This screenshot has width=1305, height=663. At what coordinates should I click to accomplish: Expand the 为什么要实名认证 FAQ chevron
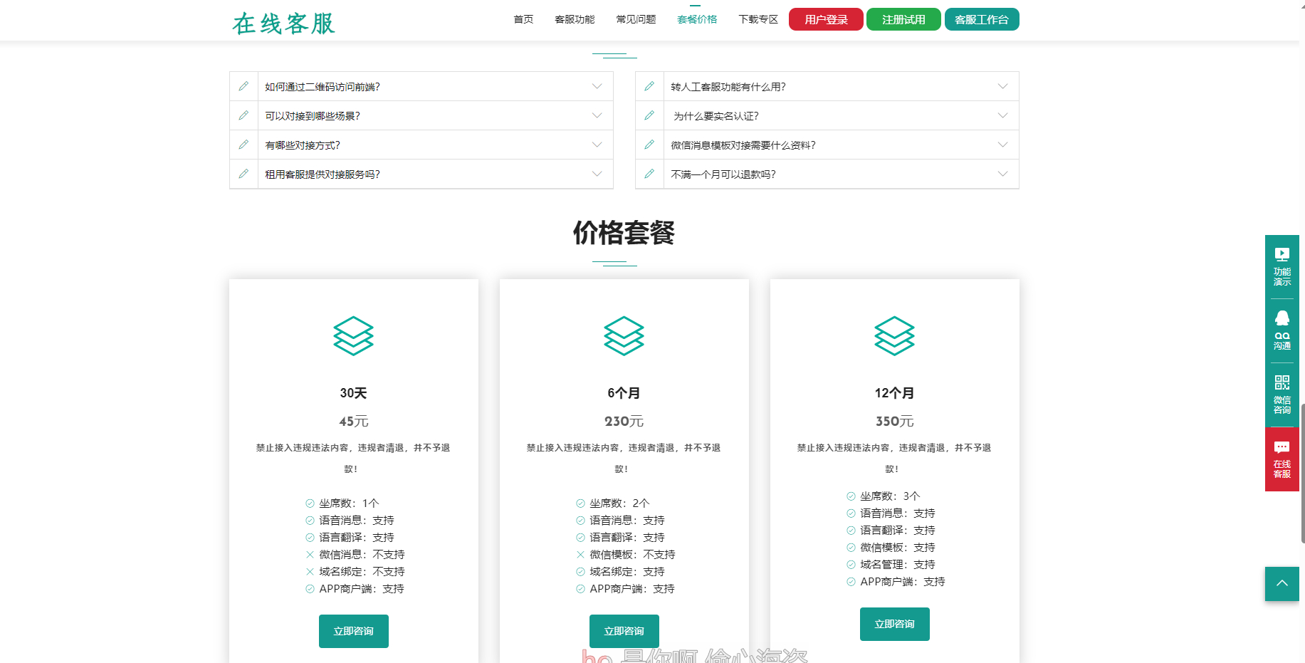[1002, 115]
